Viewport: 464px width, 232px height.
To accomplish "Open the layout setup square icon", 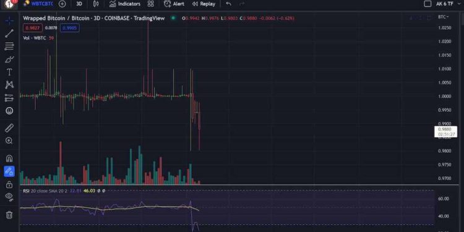I will click(x=427, y=4).
